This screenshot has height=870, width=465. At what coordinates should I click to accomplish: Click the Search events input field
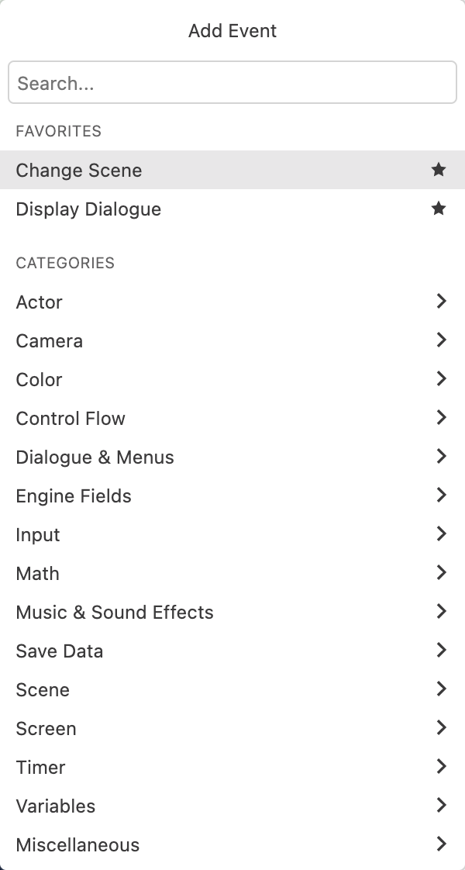pyautogui.click(x=232, y=83)
